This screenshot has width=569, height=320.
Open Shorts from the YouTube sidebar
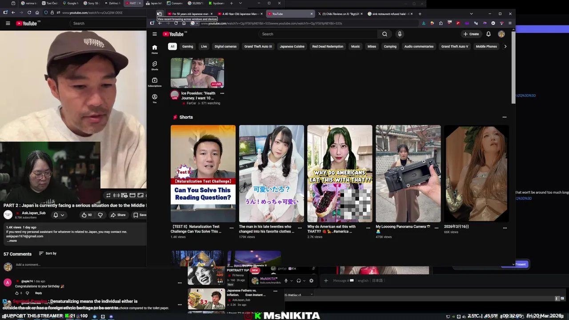(155, 65)
